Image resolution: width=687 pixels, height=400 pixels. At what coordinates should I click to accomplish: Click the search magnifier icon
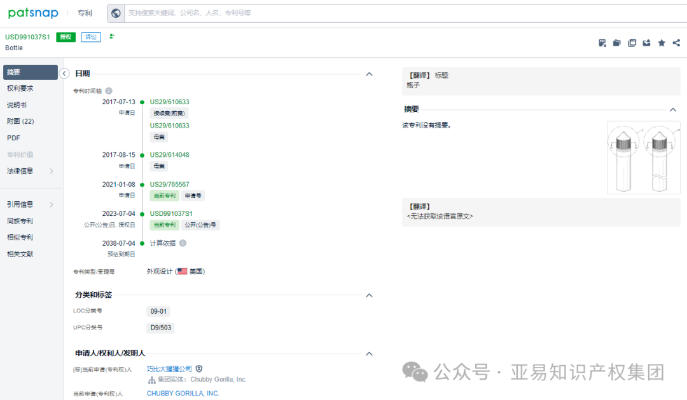[x=115, y=13]
